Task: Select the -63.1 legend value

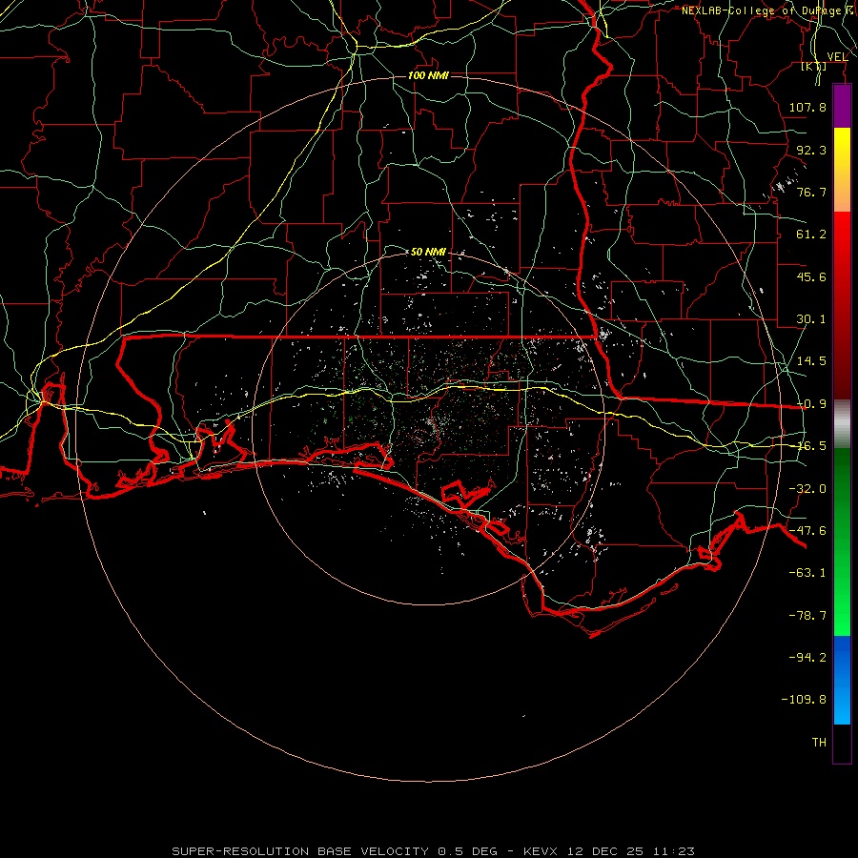Action: tap(807, 573)
